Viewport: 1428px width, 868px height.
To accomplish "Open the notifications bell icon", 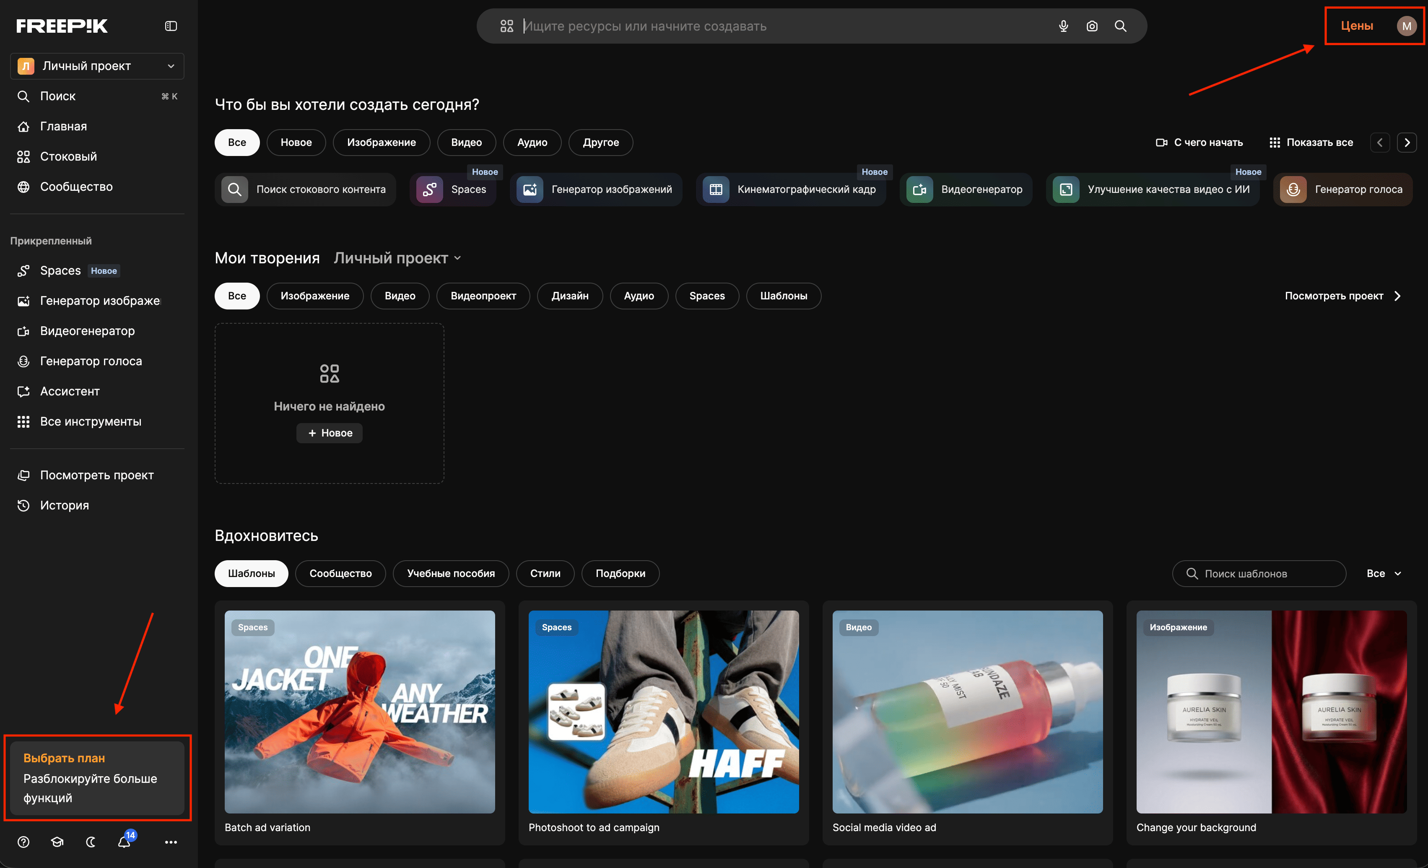I will [x=124, y=842].
